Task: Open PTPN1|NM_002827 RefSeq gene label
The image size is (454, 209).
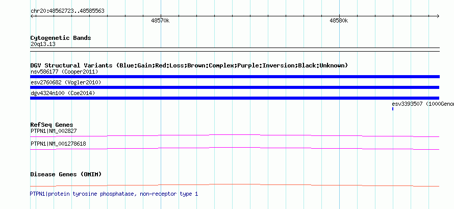Action: 54,131
